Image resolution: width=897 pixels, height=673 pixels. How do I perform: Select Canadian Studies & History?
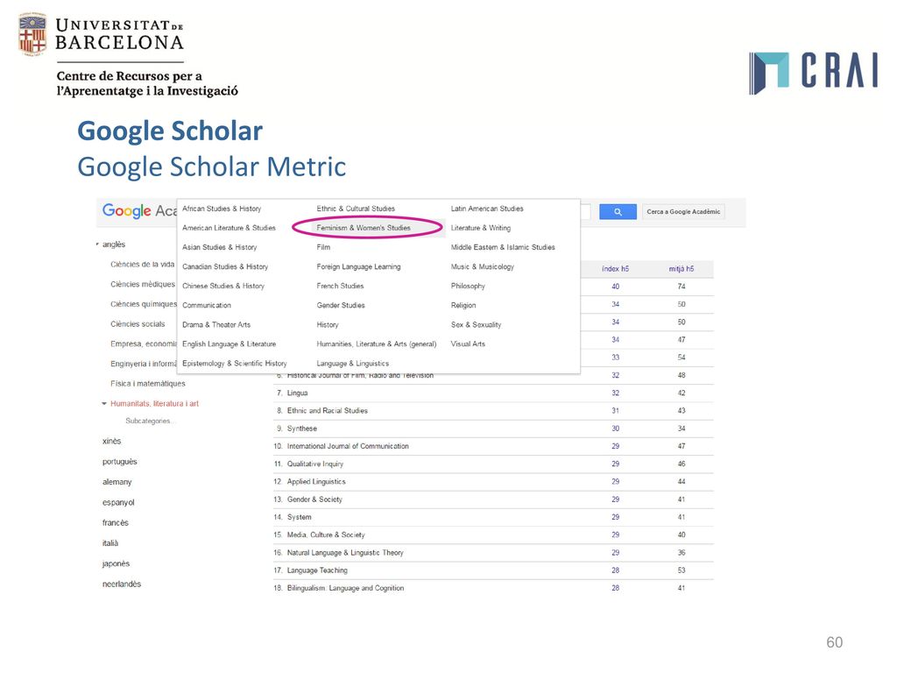pyautogui.click(x=225, y=266)
